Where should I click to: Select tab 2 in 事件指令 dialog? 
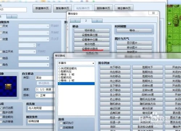click(x=86, y=21)
